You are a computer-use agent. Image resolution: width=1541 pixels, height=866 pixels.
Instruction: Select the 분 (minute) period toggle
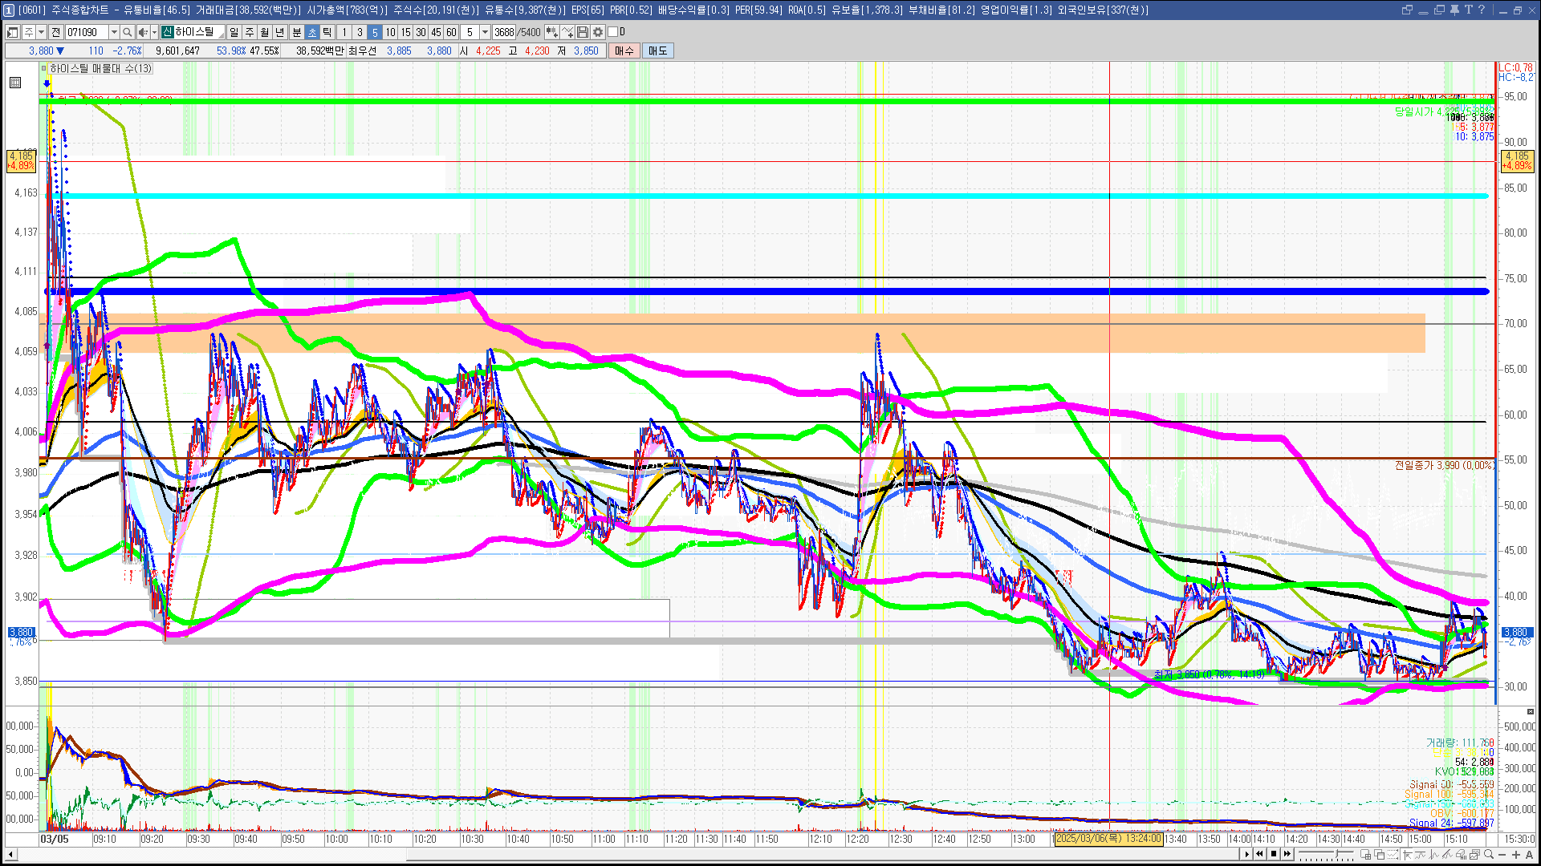click(x=296, y=32)
